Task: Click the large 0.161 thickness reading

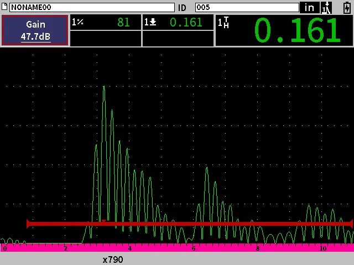Action: 296,30
